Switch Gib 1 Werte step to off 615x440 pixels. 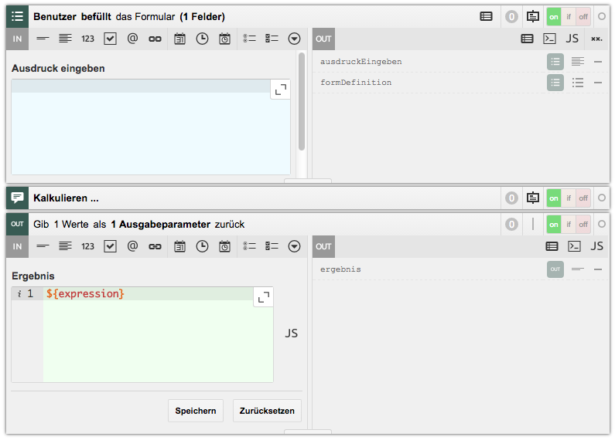[x=583, y=225]
